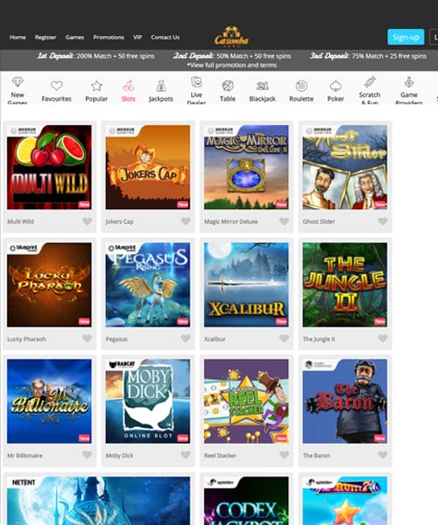View full promotion and terms link
This screenshot has height=525, width=438.
coord(232,65)
